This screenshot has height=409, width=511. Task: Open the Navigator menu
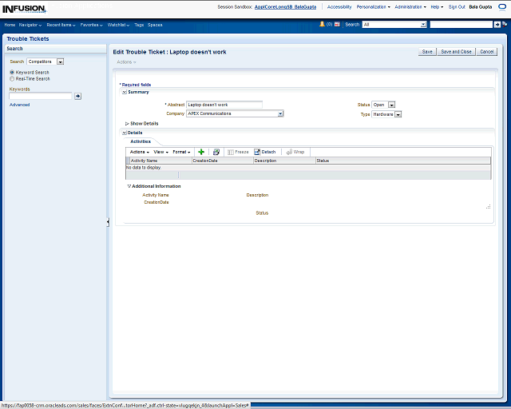pos(31,25)
